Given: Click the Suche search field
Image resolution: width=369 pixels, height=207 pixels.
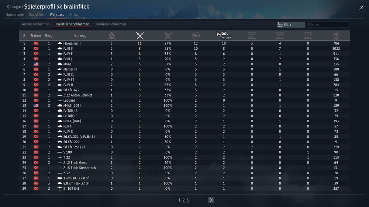Looking at the screenshot, I should (328, 25).
